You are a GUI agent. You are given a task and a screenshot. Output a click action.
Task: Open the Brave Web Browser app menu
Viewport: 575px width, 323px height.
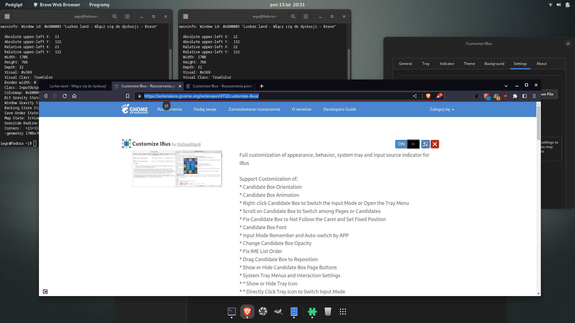(57, 5)
